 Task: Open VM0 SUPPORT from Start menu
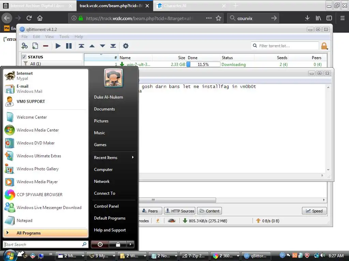(45, 101)
